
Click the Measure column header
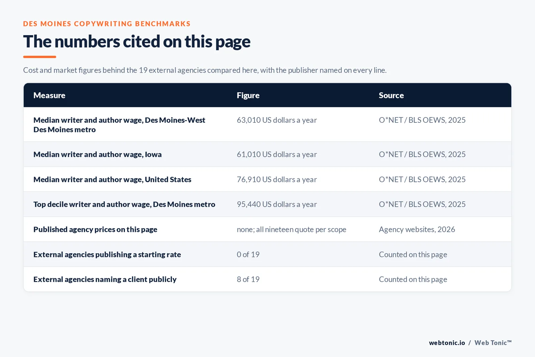49,95
